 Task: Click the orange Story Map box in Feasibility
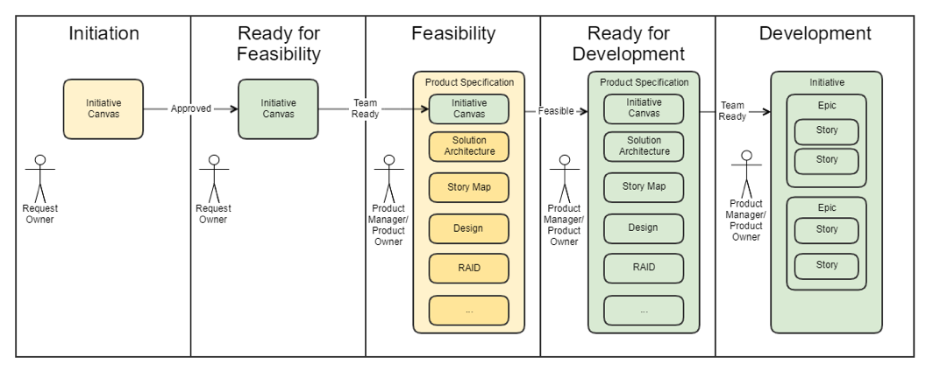(x=468, y=187)
